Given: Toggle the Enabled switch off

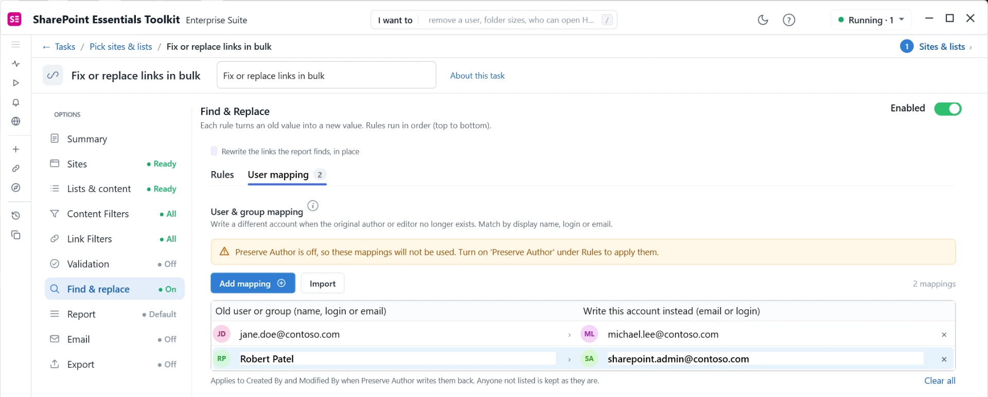Looking at the screenshot, I should point(948,109).
